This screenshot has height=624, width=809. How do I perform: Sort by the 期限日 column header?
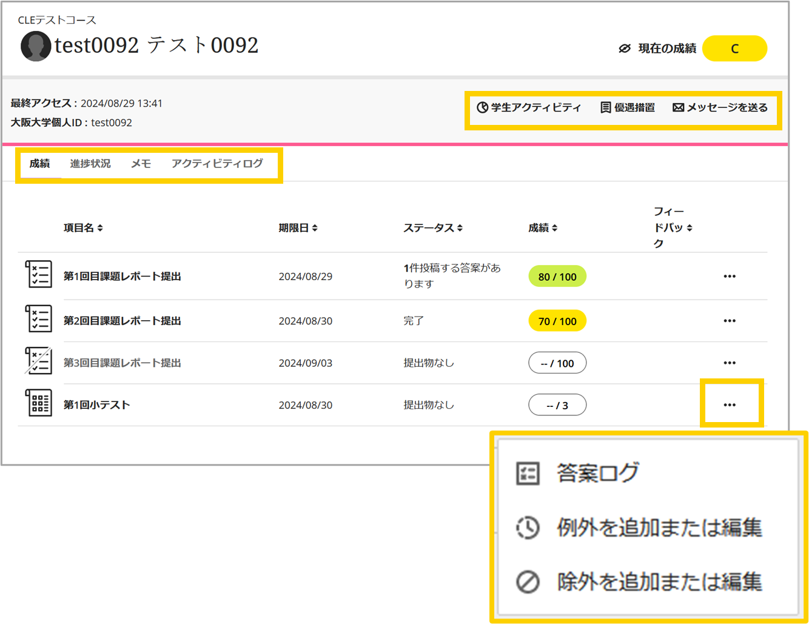tap(298, 228)
